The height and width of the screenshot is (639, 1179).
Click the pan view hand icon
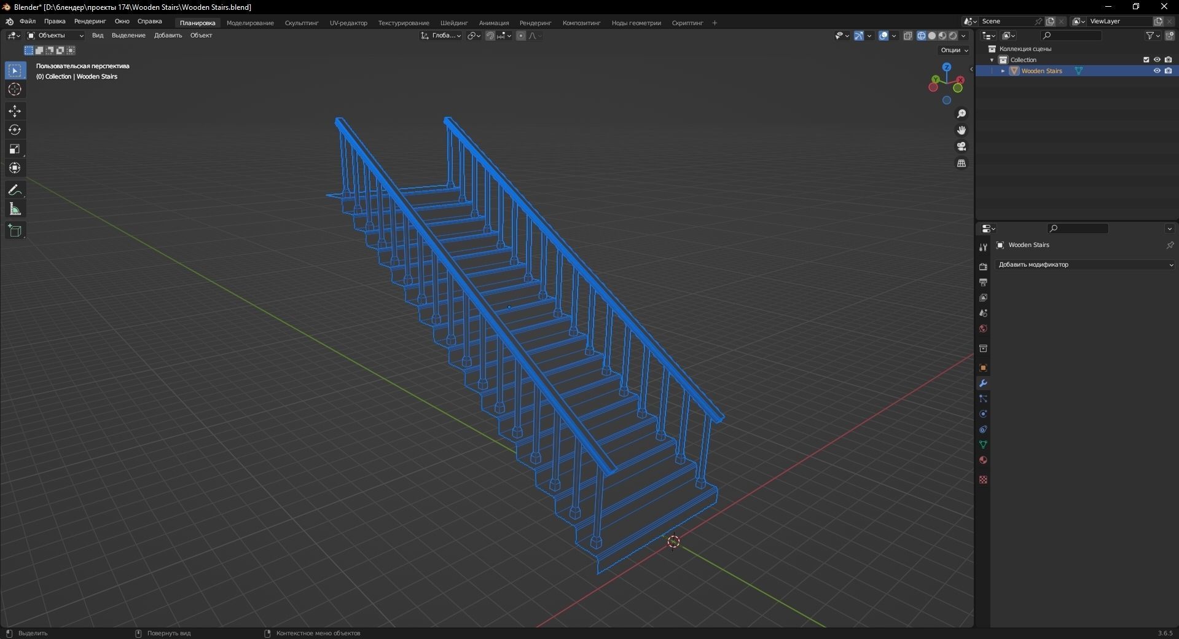tap(962, 130)
